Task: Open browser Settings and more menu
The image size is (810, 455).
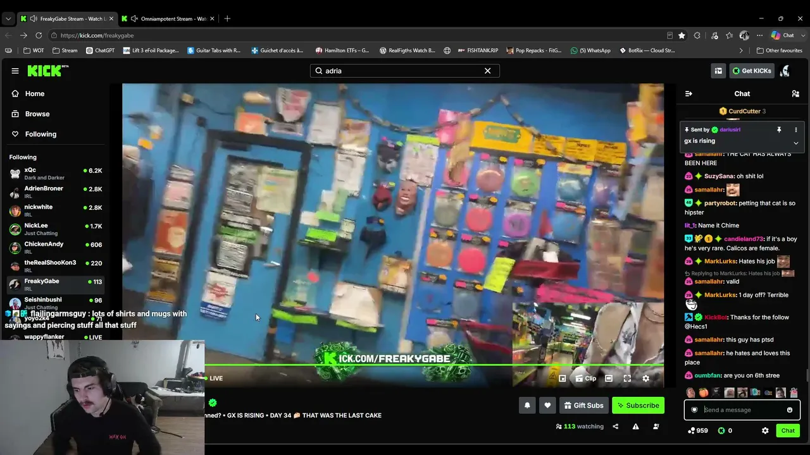Action: pos(759,35)
